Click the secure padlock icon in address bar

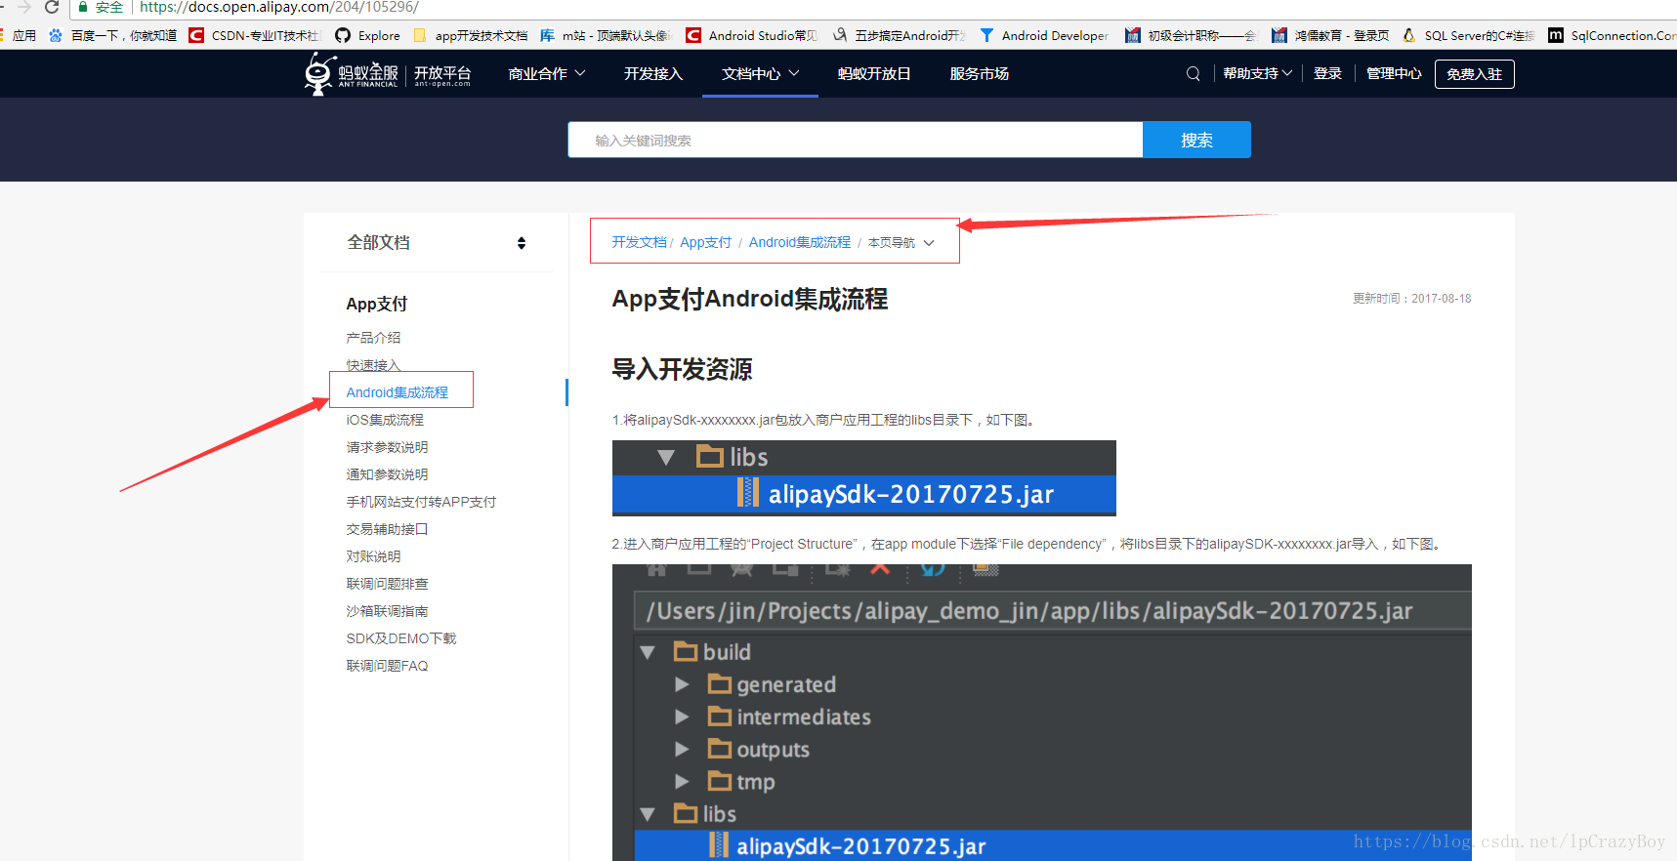[83, 7]
